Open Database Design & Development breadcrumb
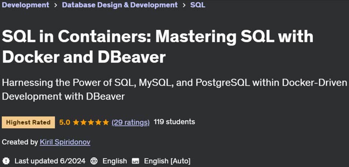This screenshot has height=167, width=349. pos(120,4)
